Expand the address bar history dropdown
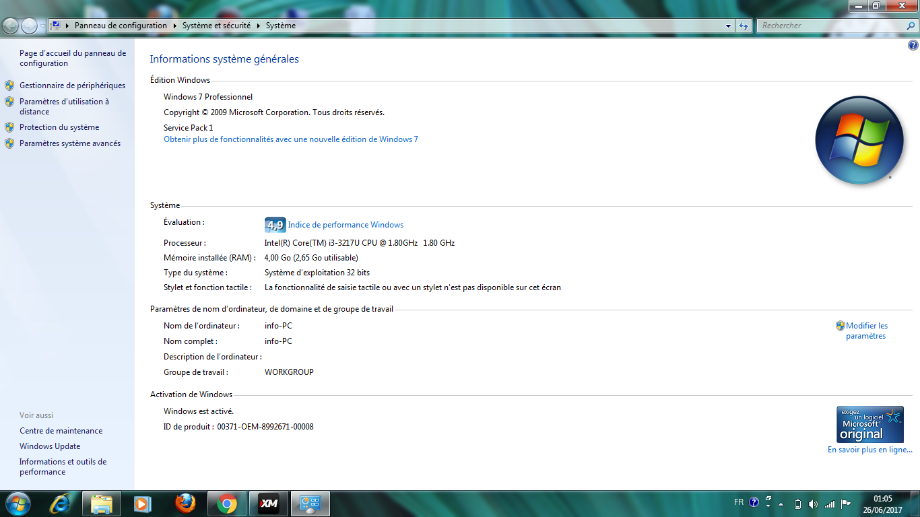 pyautogui.click(x=728, y=26)
